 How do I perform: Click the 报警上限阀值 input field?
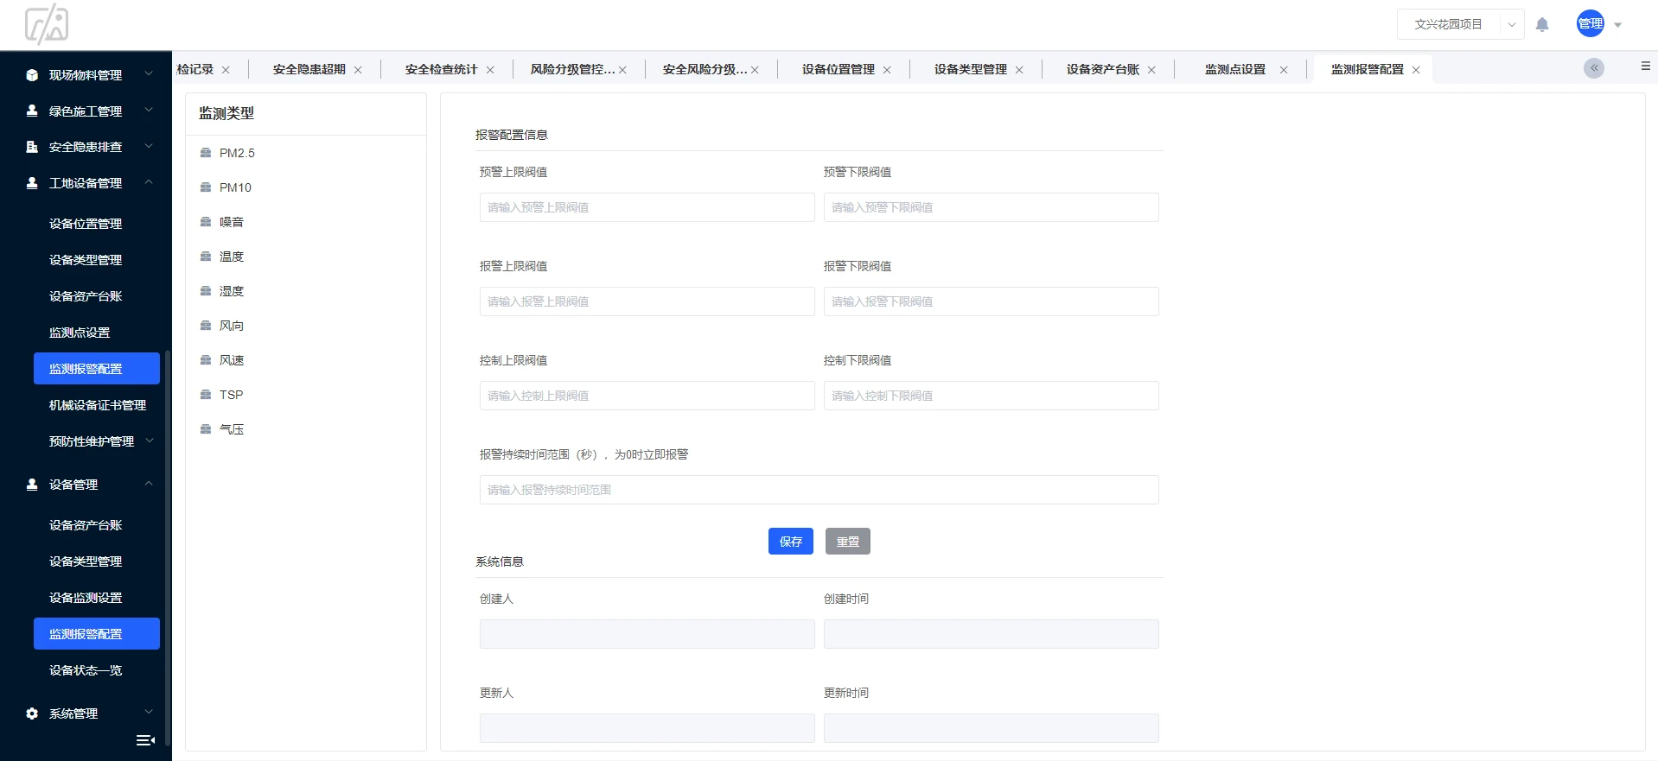coord(647,301)
